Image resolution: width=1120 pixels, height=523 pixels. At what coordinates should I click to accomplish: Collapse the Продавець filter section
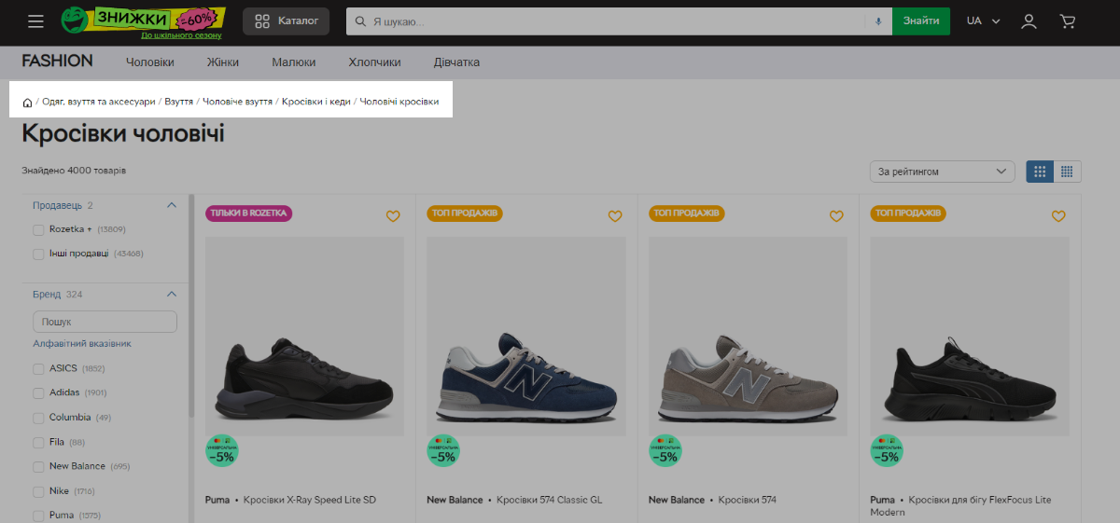tap(171, 205)
